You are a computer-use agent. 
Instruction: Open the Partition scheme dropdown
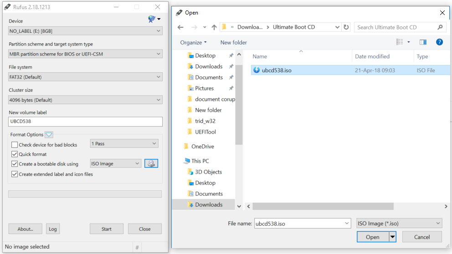click(x=85, y=54)
